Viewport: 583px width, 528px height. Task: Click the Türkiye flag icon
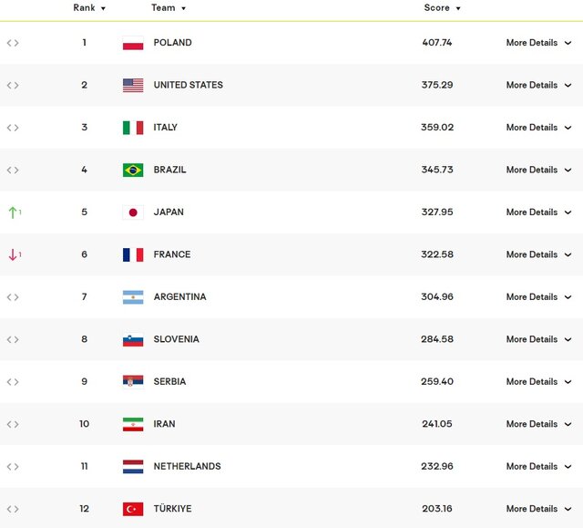(x=133, y=510)
